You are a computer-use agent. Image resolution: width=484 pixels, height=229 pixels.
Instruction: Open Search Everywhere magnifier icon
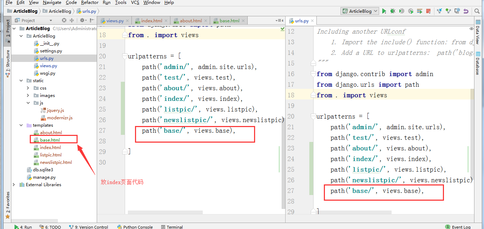477,11
